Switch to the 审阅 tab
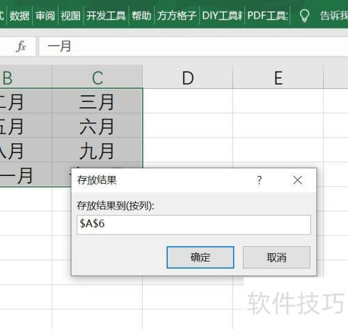Image resolution: width=348 pixels, height=329 pixels. pyautogui.click(x=45, y=16)
